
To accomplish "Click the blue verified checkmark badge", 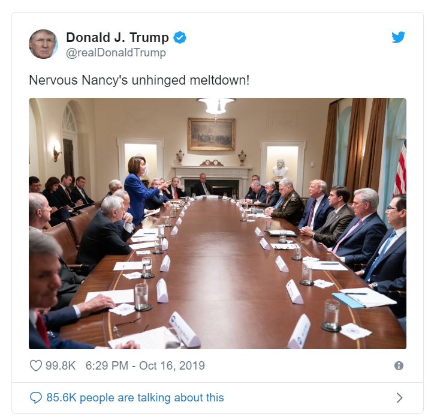I will pos(180,37).
